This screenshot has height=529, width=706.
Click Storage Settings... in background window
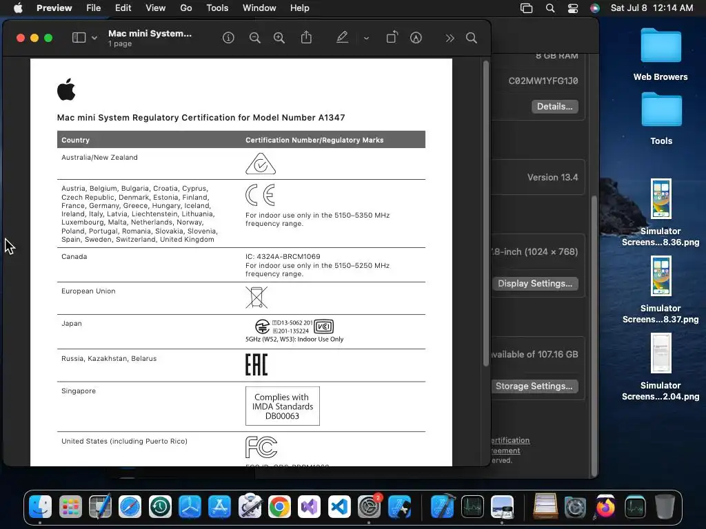pos(534,386)
